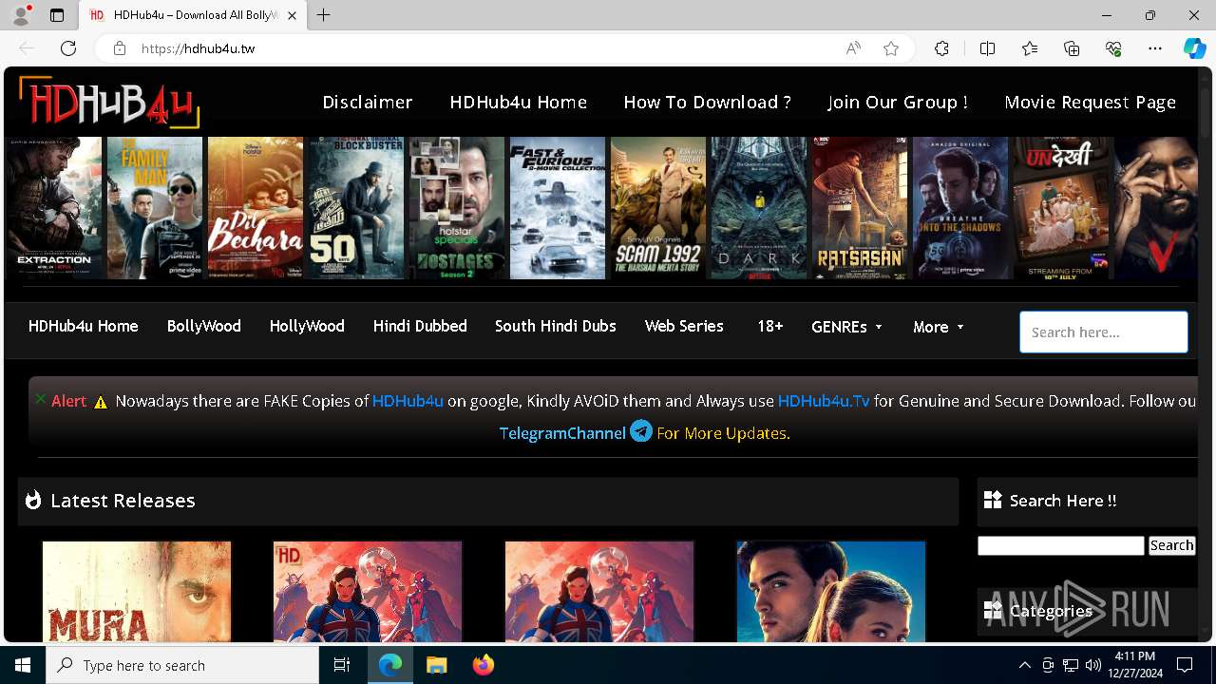The height and width of the screenshot is (684, 1216).
Task: Open The Family Man poster
Action: click(155, 208)
